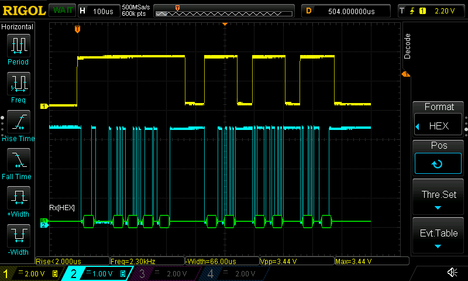Click the Horizontal menu header
The height and width of the screenshot is (281, 468).
click(x=18, y=27)
